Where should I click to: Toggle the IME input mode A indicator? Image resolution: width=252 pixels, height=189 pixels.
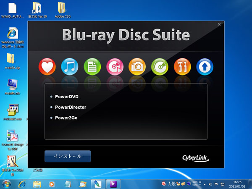point(169,184)
